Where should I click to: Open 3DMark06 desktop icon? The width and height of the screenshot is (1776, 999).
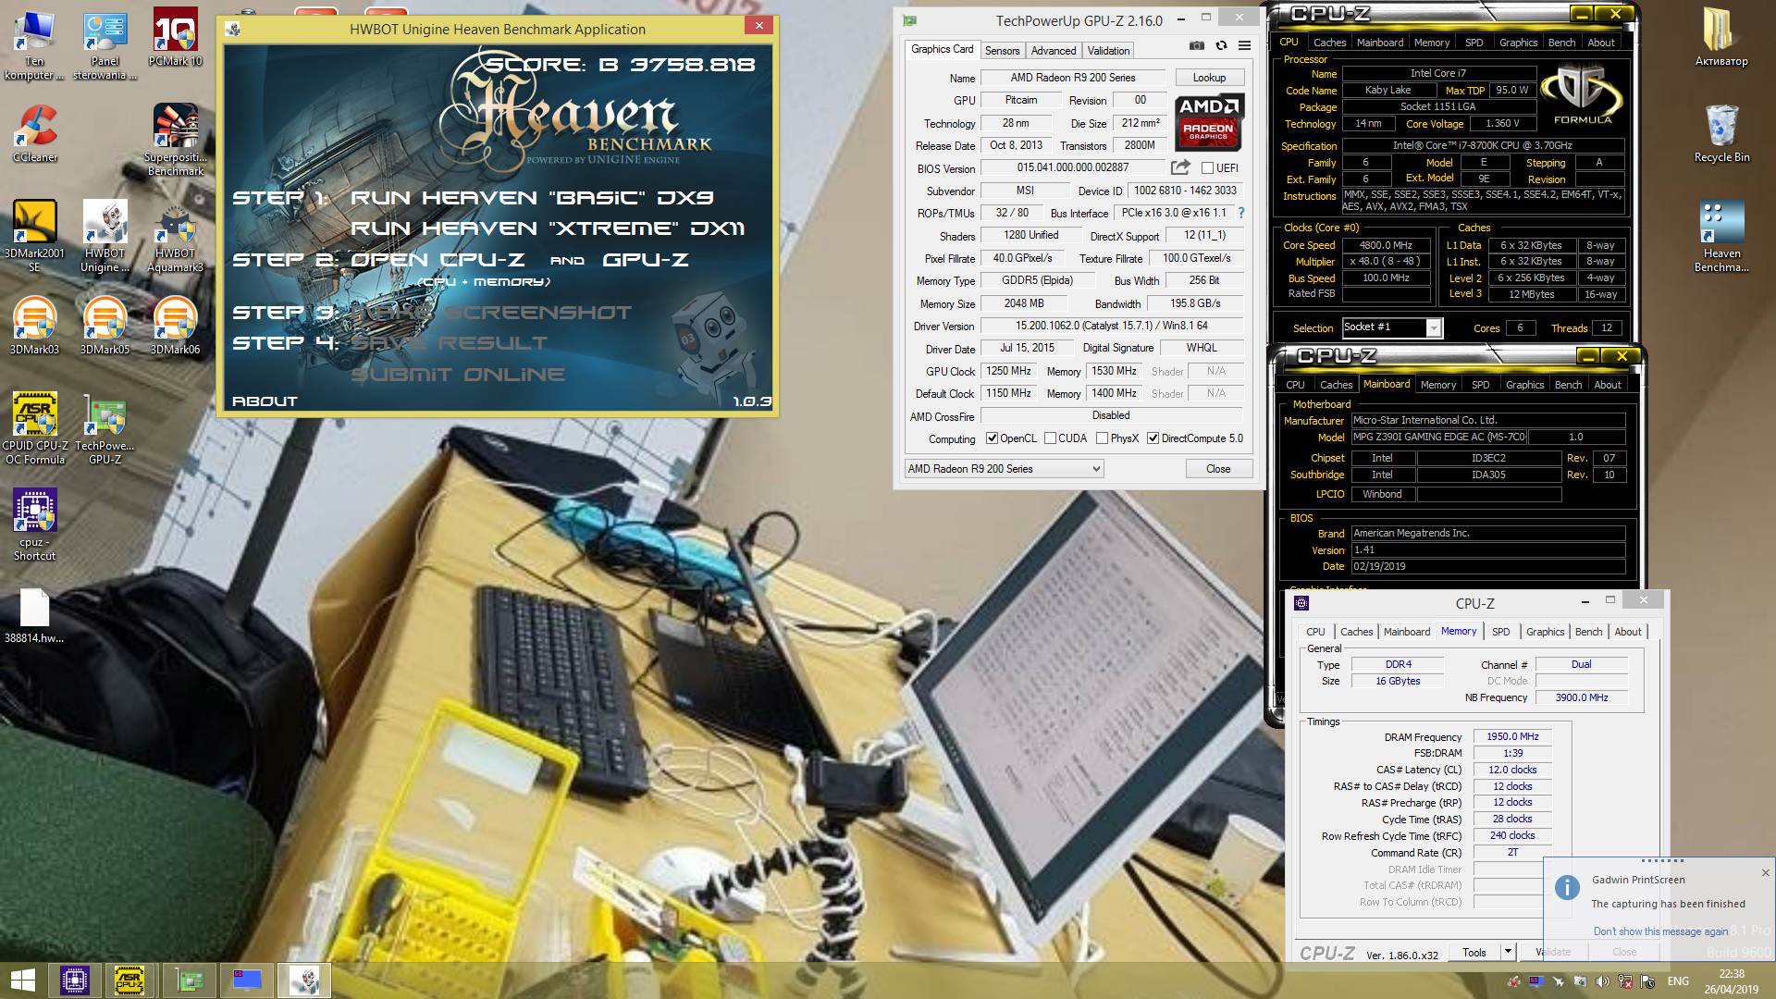point(175,327)
